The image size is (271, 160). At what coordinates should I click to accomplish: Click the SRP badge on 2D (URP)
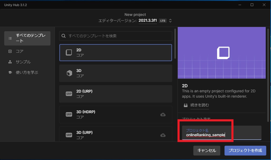pyautogui.click(x=69, y=94)
